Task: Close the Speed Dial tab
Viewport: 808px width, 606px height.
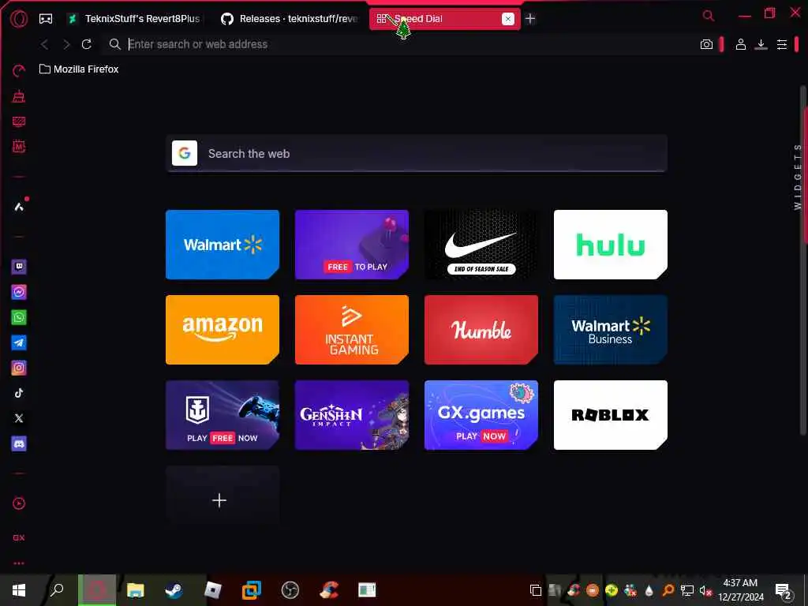Action: tap(507, 19)
